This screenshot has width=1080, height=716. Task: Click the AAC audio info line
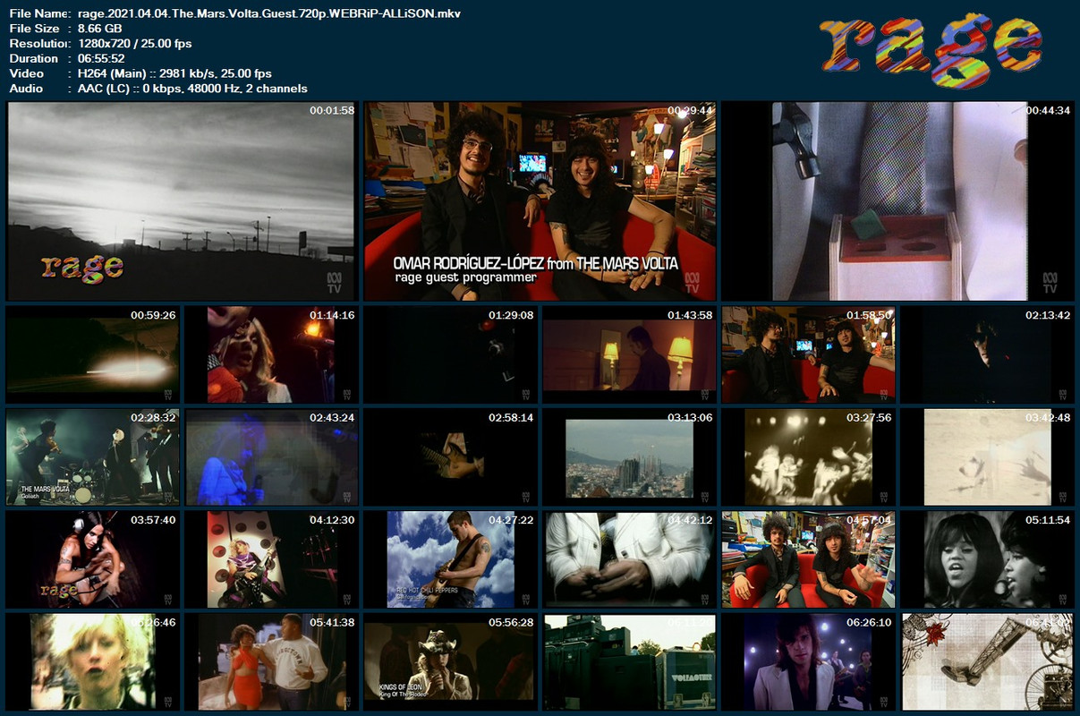(x=193, y=89)
